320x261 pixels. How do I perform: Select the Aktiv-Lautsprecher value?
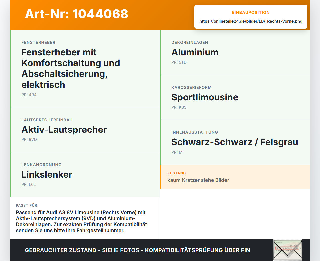(64, 130)
